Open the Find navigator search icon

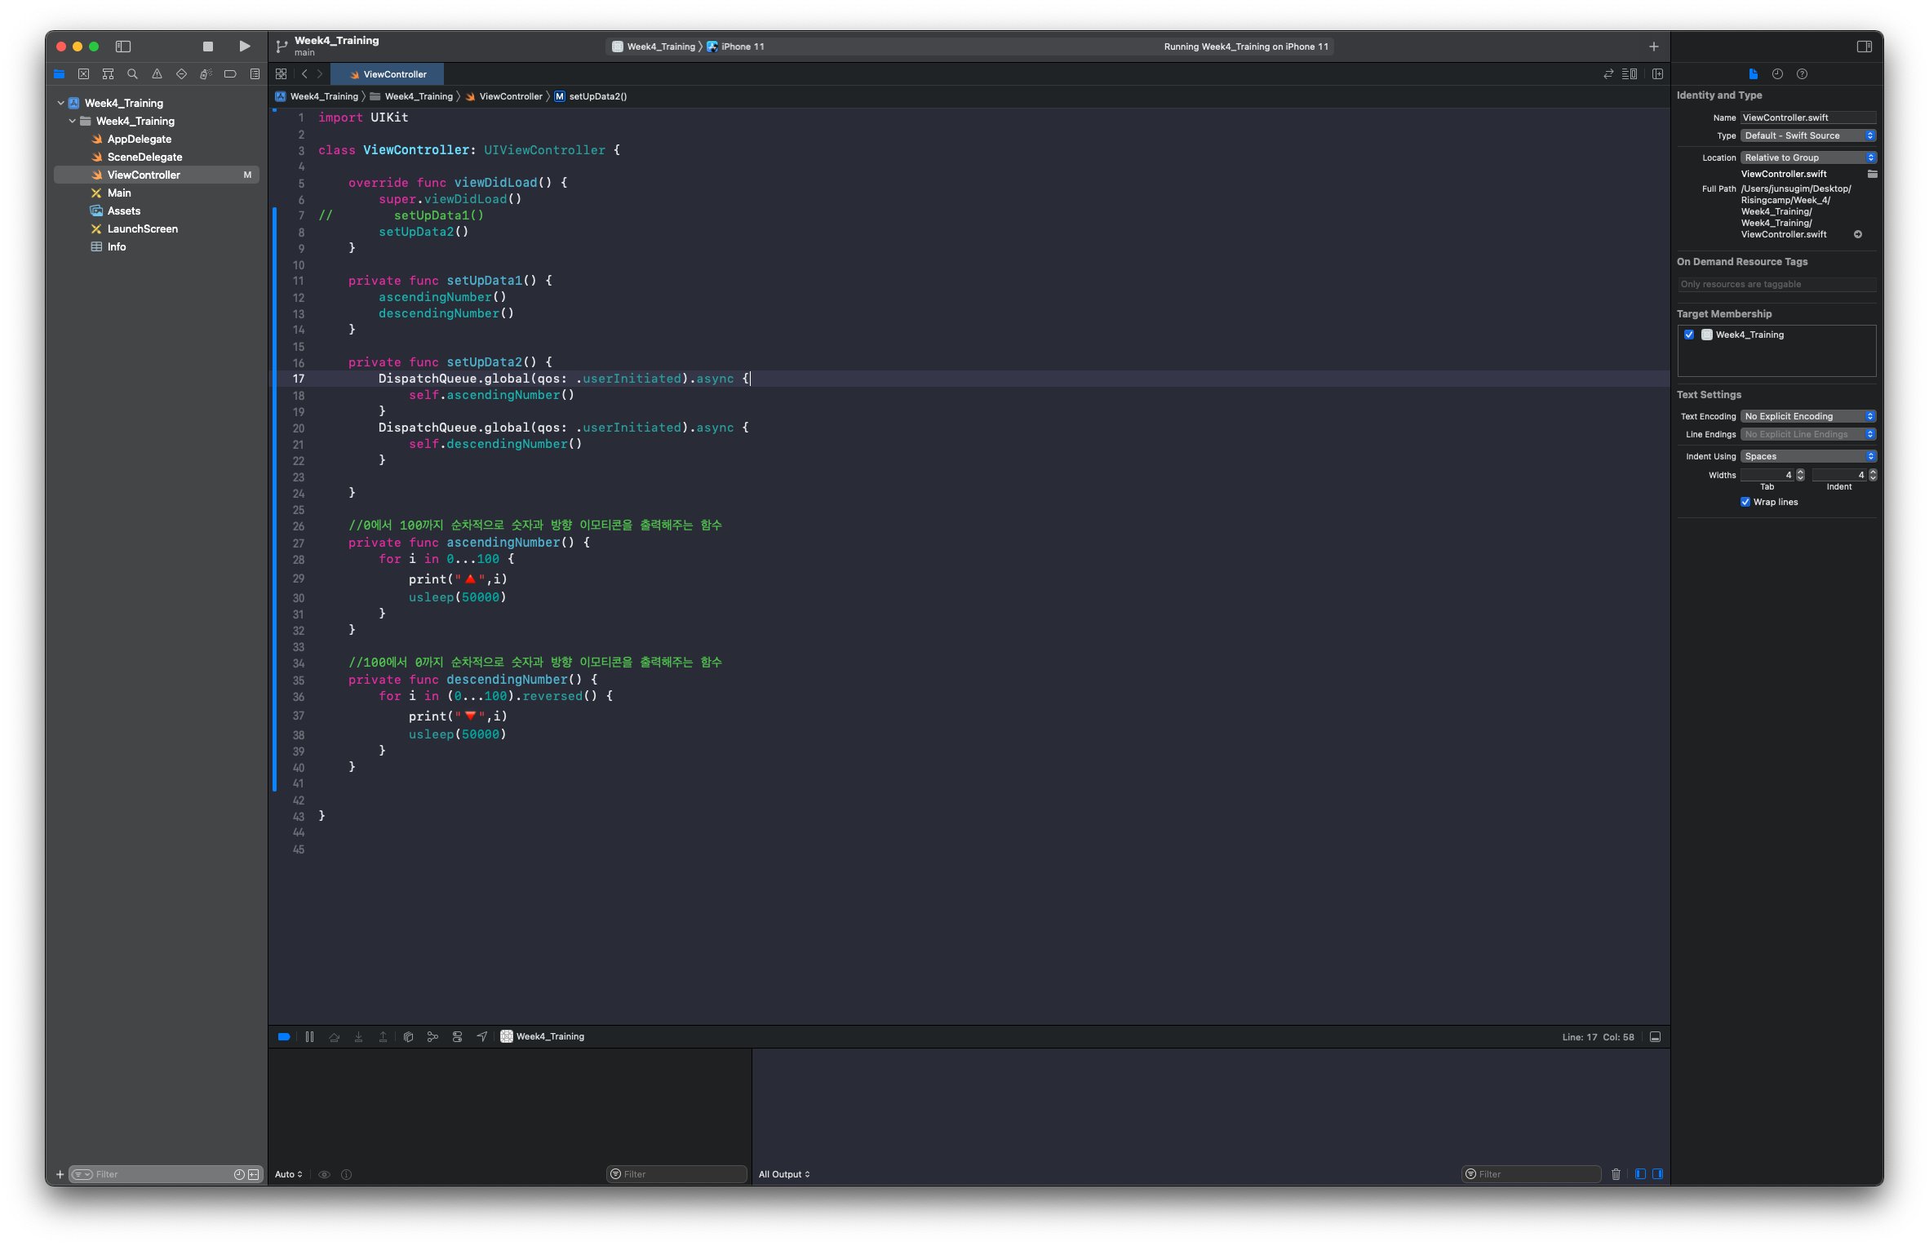pos(132,74)
